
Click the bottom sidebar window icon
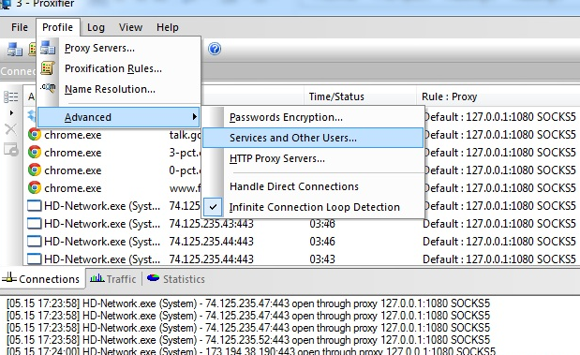pos(10,149)
